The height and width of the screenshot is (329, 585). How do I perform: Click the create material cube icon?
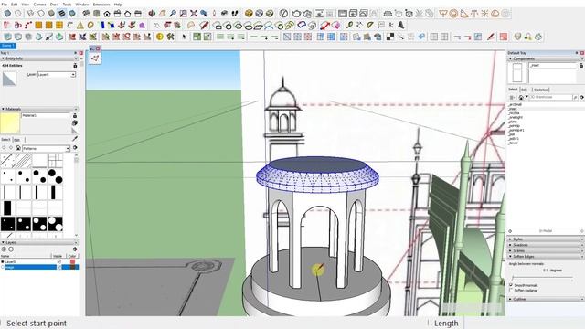pyautogui.click(x=75, y=122)
